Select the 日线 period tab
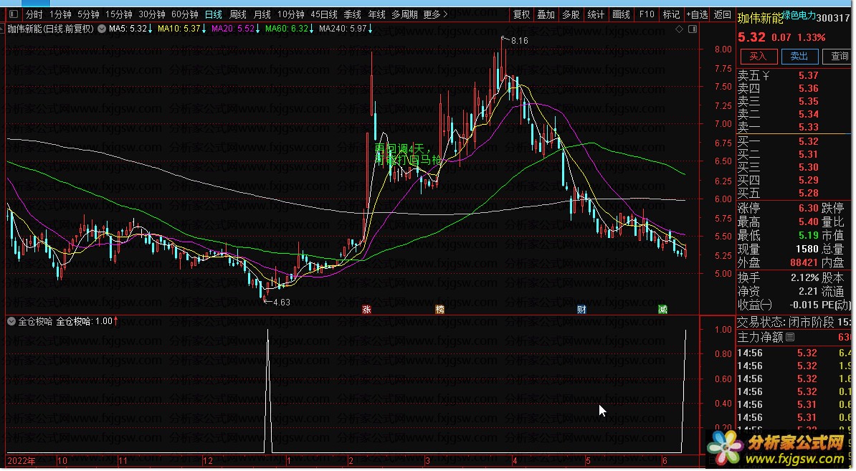This screenshot has width=856, height=471. click(214, 15)
